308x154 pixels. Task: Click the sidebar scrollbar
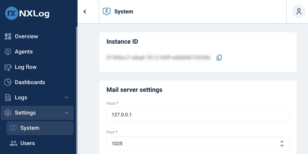tap(77, 90)
